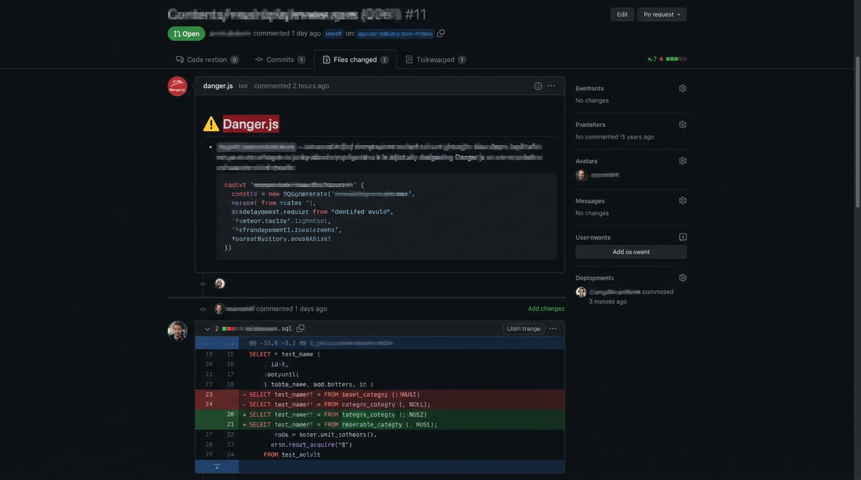Click 'FROM test_aolvlt' line
Viewport: 861px width, 480px height.
[x=292, y=454]
